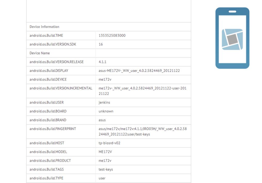Select the model value ME172V
Viewport: 262px width, 183px height.
(105, 152)
